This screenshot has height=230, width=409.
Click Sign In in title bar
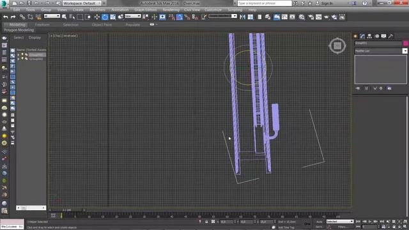click(x=327, y=3)
